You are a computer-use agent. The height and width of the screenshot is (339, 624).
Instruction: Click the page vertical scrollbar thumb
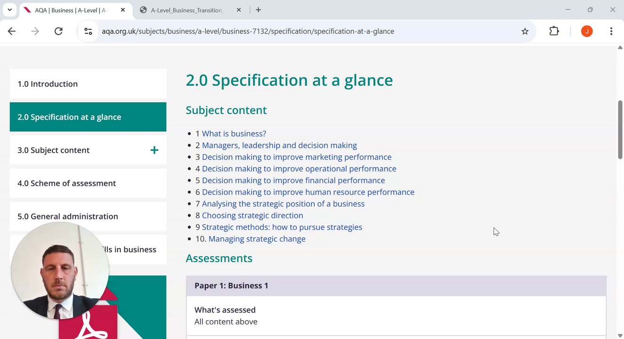(620, 129)
